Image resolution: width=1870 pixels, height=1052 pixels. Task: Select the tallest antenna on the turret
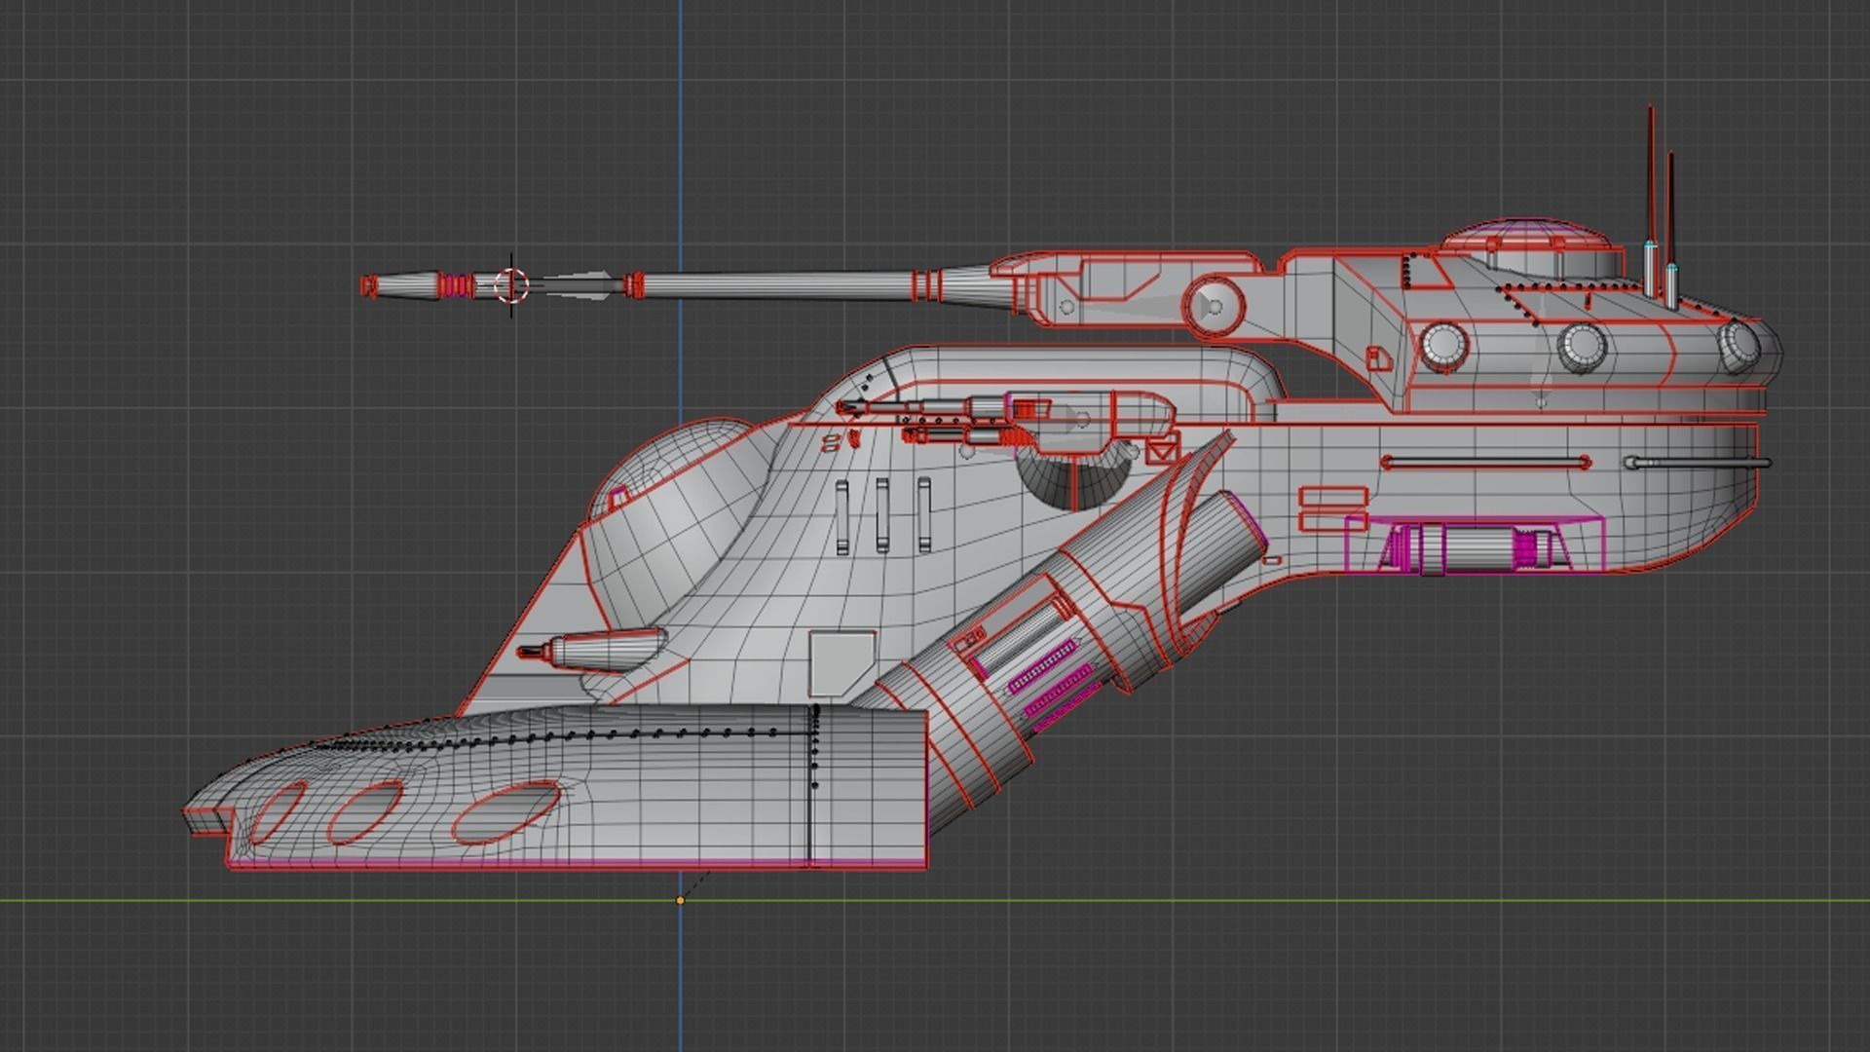1651,201
